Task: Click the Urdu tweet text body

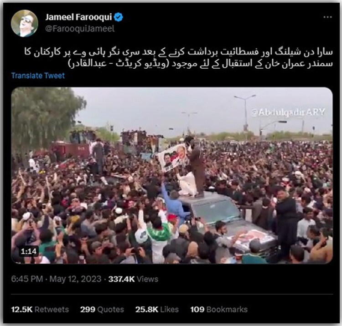Action: click(x=178, y=58)
